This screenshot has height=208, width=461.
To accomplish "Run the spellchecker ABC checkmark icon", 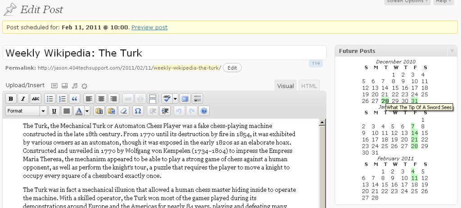I will [167, 99].
